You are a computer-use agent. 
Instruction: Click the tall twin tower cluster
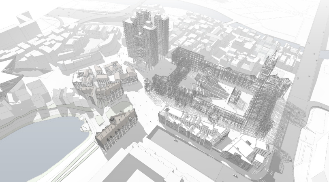click(145, 38)
